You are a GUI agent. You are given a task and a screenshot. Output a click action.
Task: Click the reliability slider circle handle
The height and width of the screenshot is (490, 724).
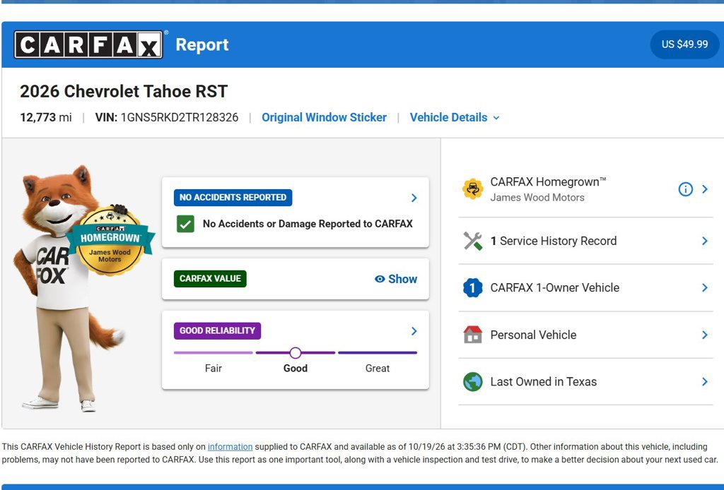(296, 353)
